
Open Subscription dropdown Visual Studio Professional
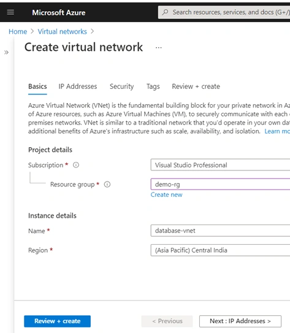[x=220, y=165]
